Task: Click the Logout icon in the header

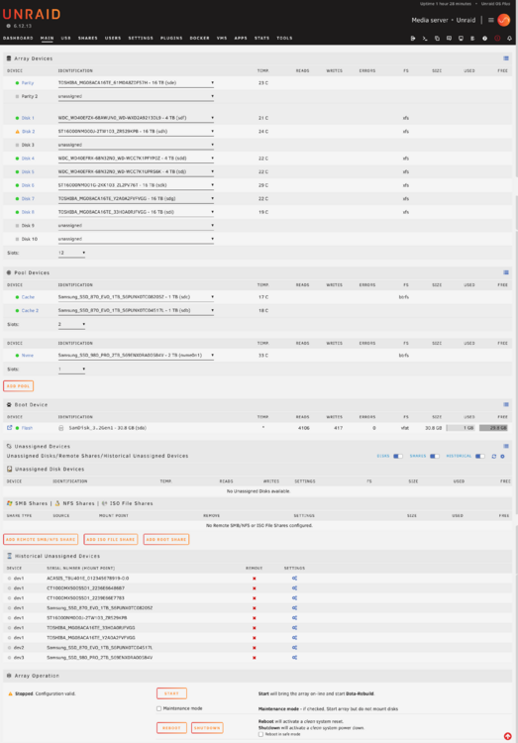Action: click(x=413, y=39)
